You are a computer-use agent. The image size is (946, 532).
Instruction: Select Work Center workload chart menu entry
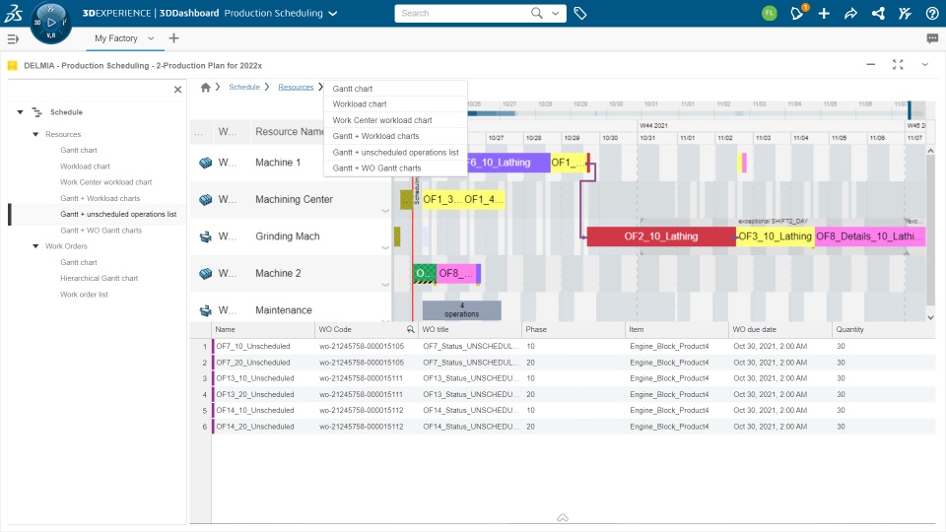pos(396,120)
